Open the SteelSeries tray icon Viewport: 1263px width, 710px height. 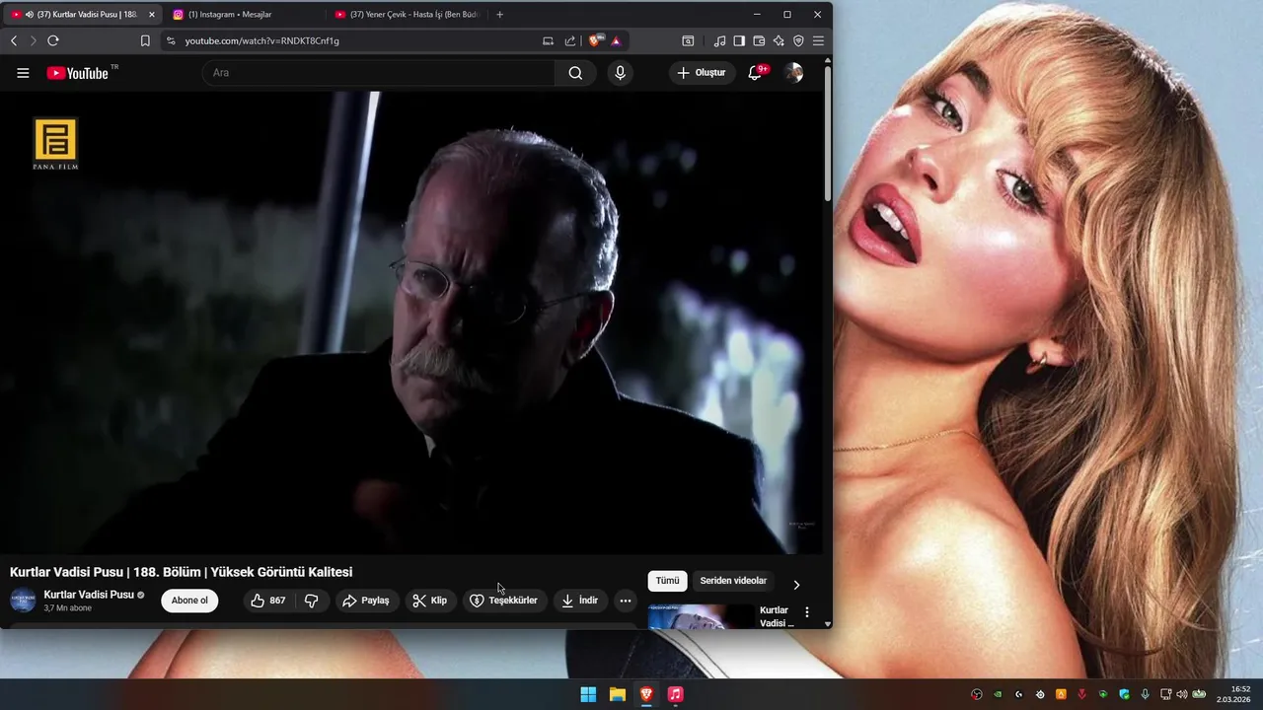coord(1040,694)
